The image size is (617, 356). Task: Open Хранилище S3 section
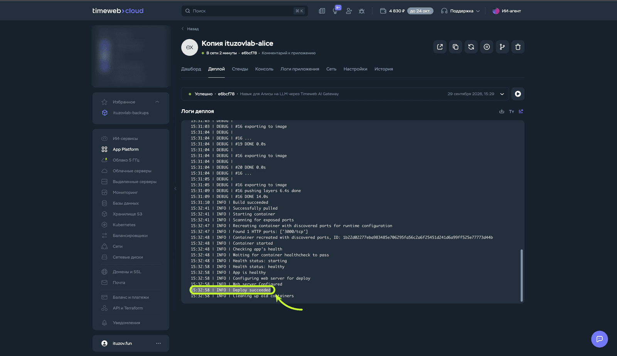[x=127, y=214]
